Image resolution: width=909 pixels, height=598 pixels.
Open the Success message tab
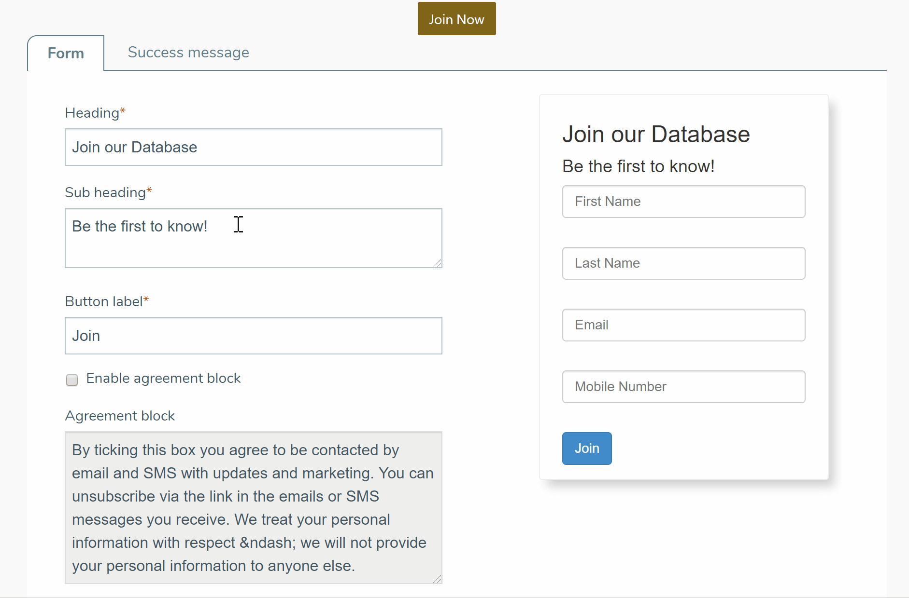188,52
